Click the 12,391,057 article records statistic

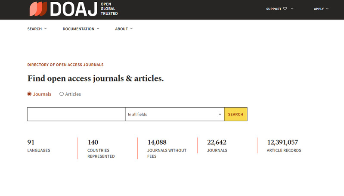pyautogui.click(x=282, y=143)
